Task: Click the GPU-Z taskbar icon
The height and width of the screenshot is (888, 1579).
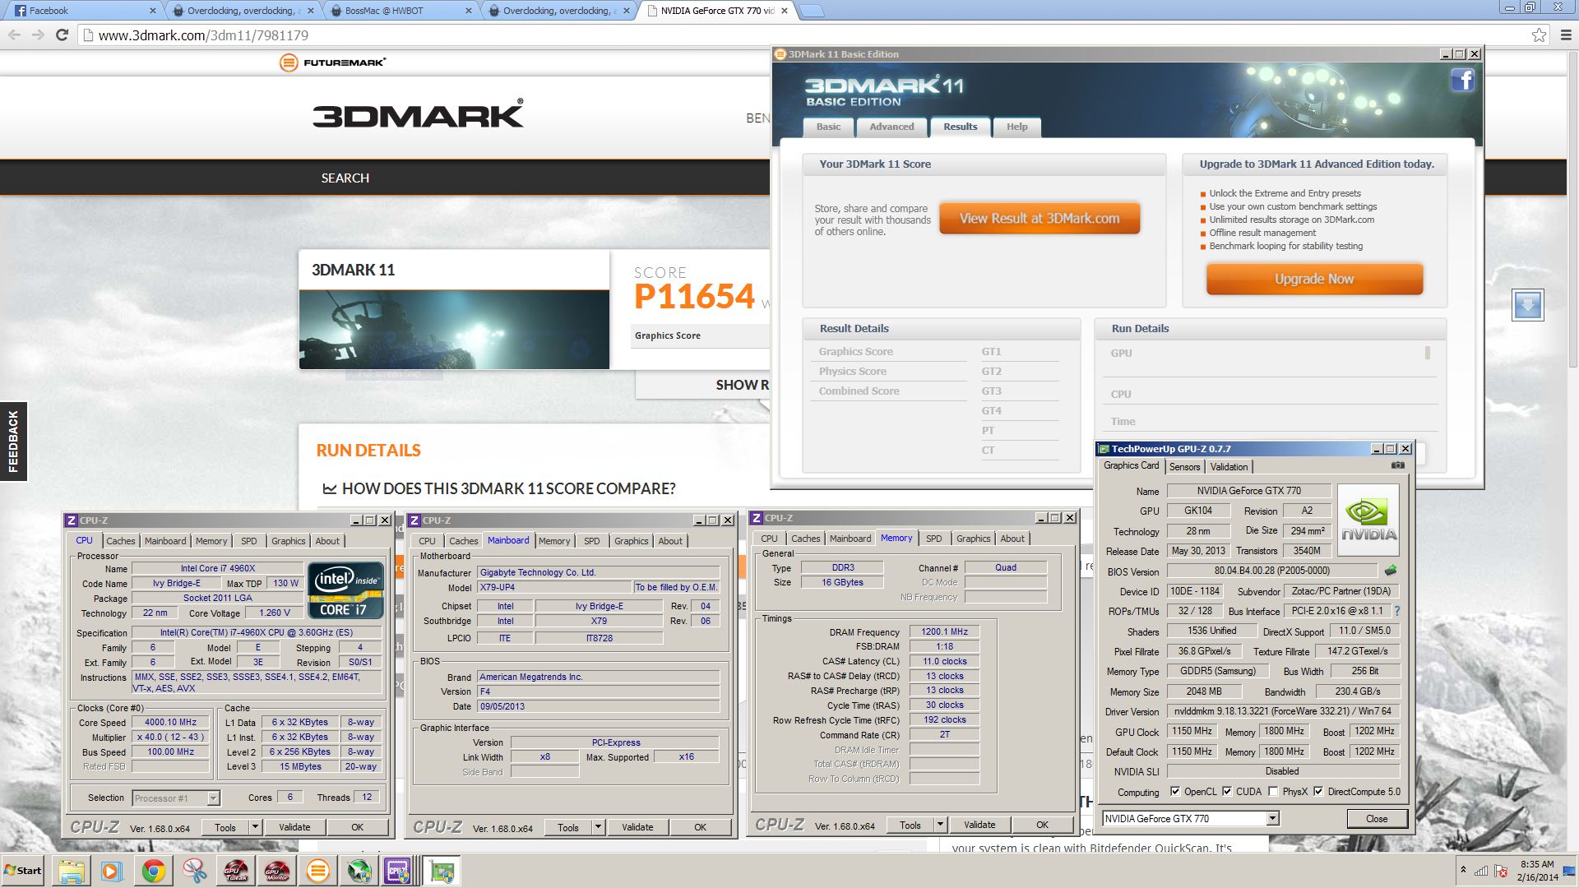Action: (x=442, y=872)
